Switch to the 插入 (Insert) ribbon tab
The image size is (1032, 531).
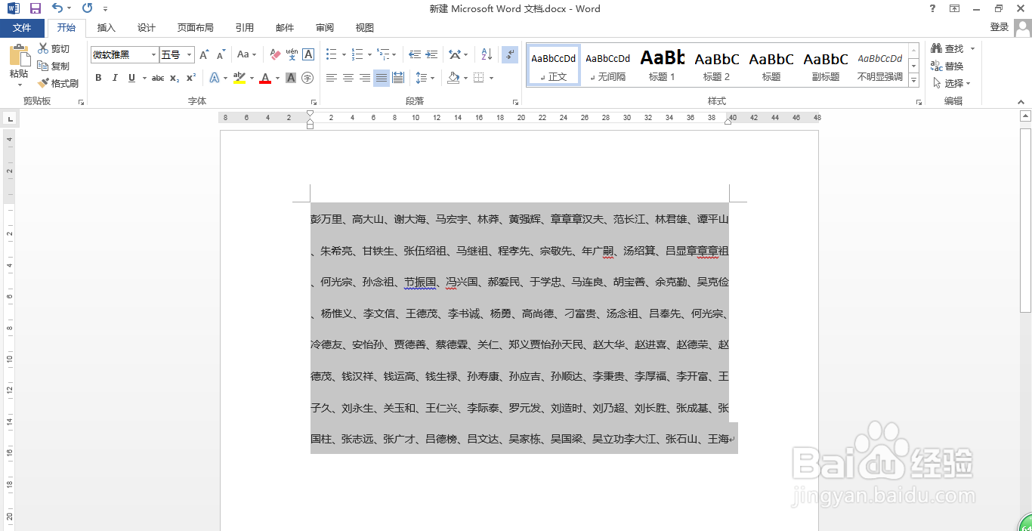[x=106, y=27]
